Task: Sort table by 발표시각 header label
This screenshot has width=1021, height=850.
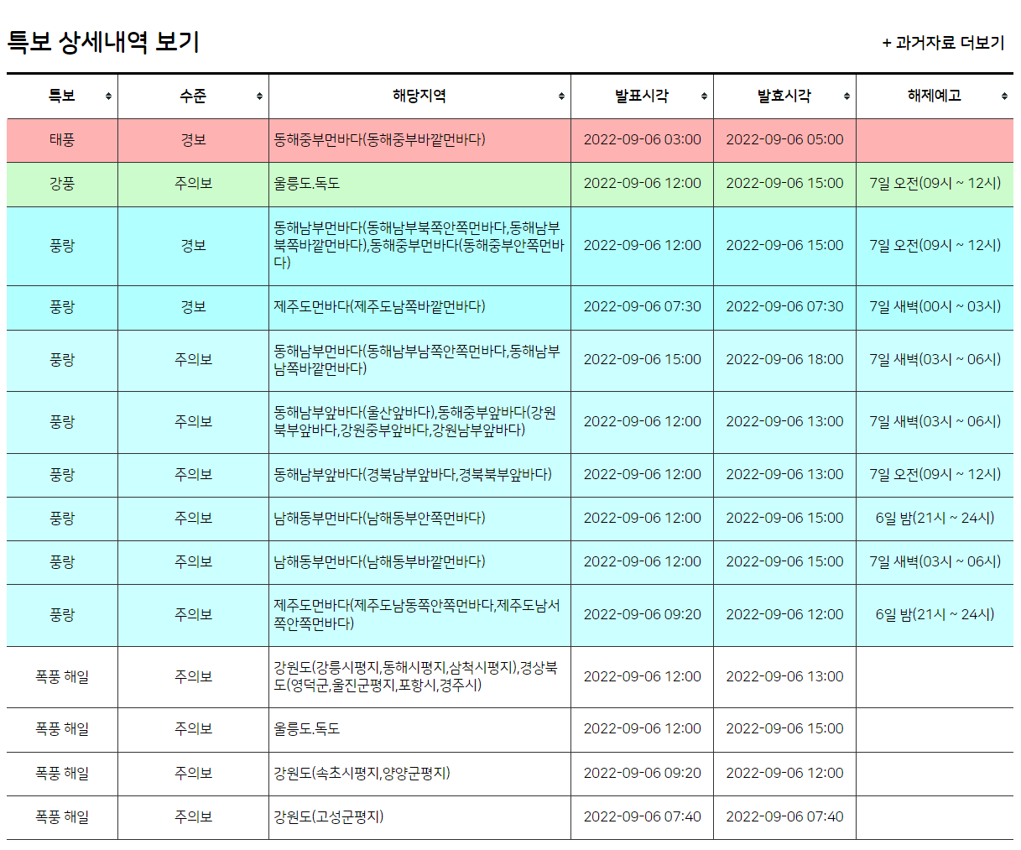Action: [642, 96]
